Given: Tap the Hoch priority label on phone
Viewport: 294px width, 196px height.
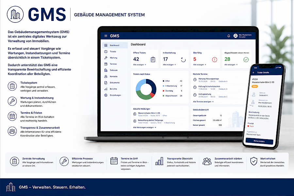Looking at the screenshot, I should 252,126.
